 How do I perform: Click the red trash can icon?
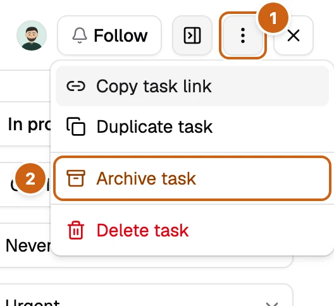76,230
